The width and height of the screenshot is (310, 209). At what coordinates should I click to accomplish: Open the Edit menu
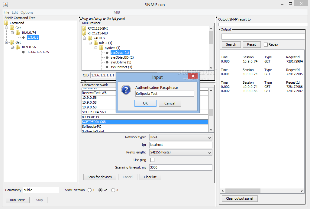pyautogui.click(x=15, y=12)
